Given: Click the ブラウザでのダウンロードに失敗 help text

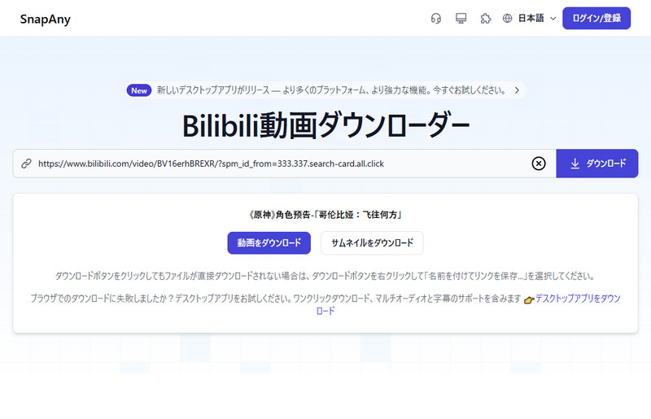Looking at the screenshot, I should [x=276, y=299].
